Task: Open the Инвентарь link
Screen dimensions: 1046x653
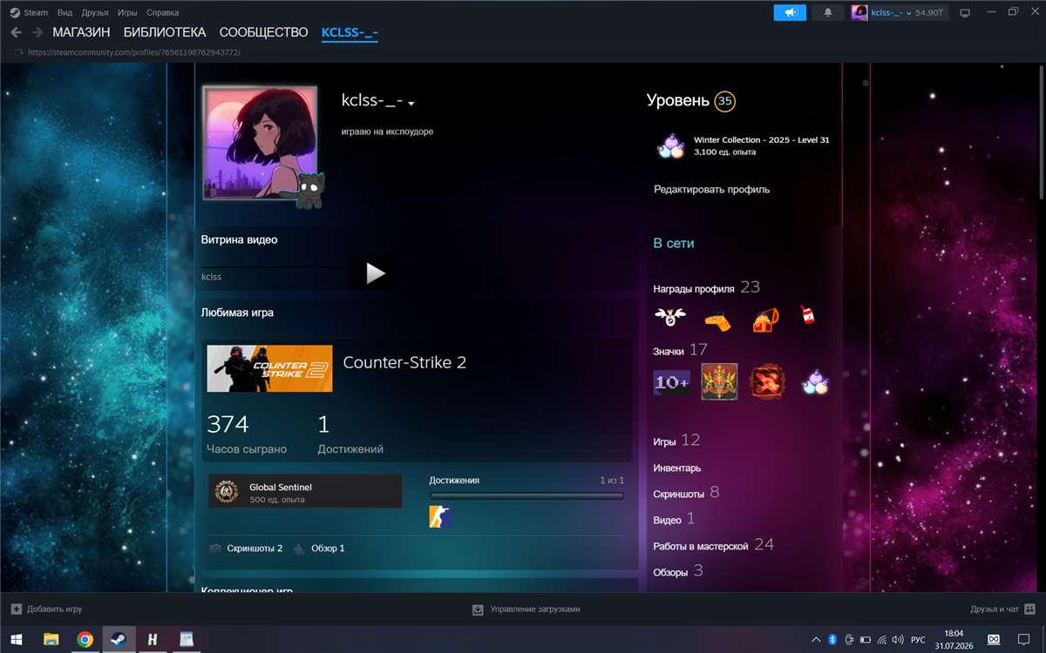Action: pos(677,468)
